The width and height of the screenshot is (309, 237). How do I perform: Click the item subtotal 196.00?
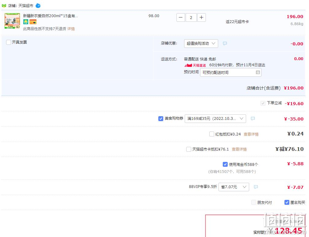click(x=295, y=17)
